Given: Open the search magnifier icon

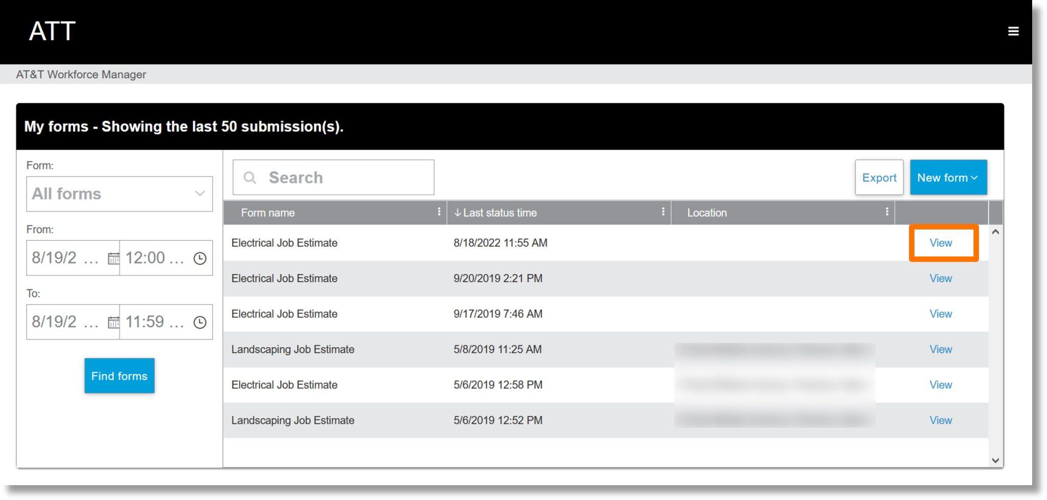Looking at the screenshot, I should click(x=250, y=177).
